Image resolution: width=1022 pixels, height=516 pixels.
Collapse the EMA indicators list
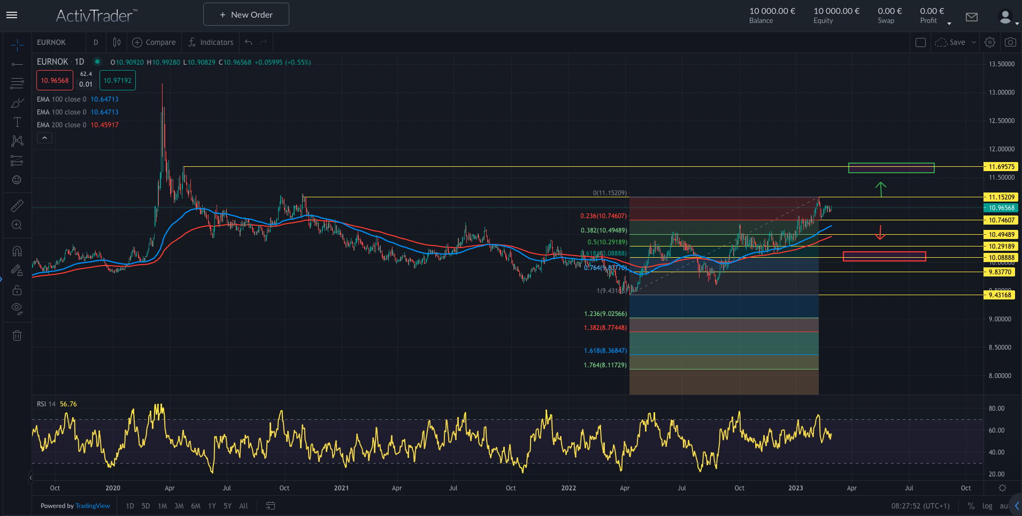click(44, 137)
